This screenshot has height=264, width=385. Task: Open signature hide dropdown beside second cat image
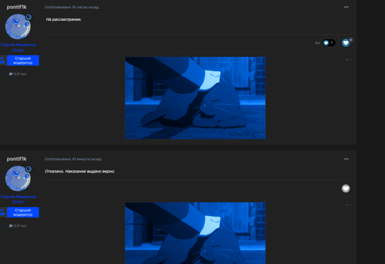coord(349,205)
